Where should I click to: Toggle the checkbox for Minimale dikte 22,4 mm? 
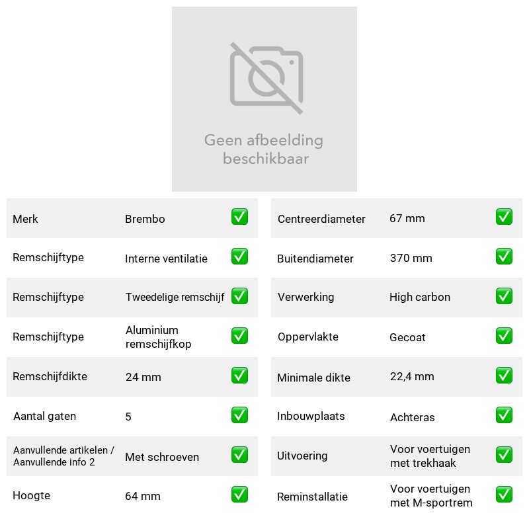point(504,376)
